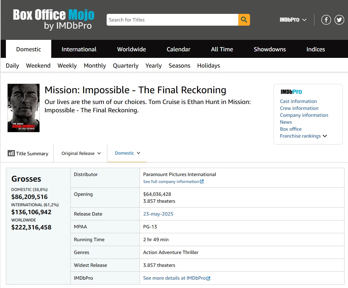The image size is (348, 288).
Task: Open the Domestic region dropdown
Action: [127, 153]
